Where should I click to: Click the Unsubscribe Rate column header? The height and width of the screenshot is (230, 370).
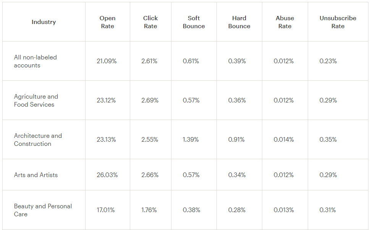pyautogui.click(x=338, y=22)
